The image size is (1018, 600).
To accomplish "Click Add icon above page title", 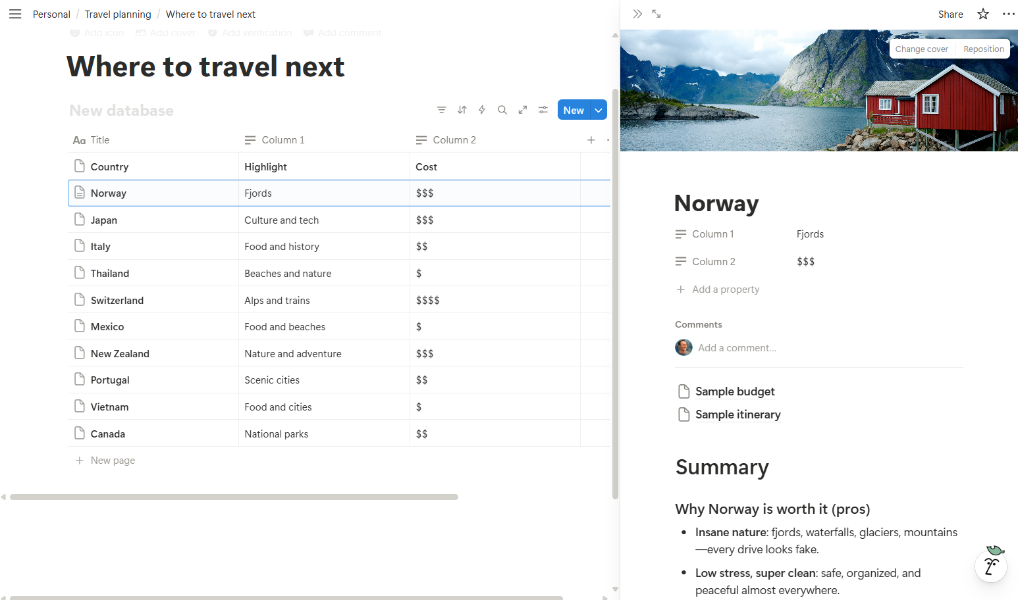I will [x=96, y=32].
